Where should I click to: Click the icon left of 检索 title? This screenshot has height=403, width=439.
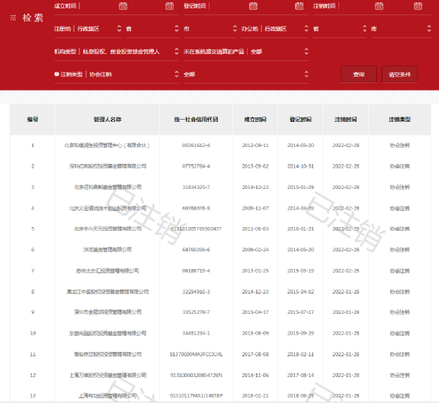[x=13, y=18]
